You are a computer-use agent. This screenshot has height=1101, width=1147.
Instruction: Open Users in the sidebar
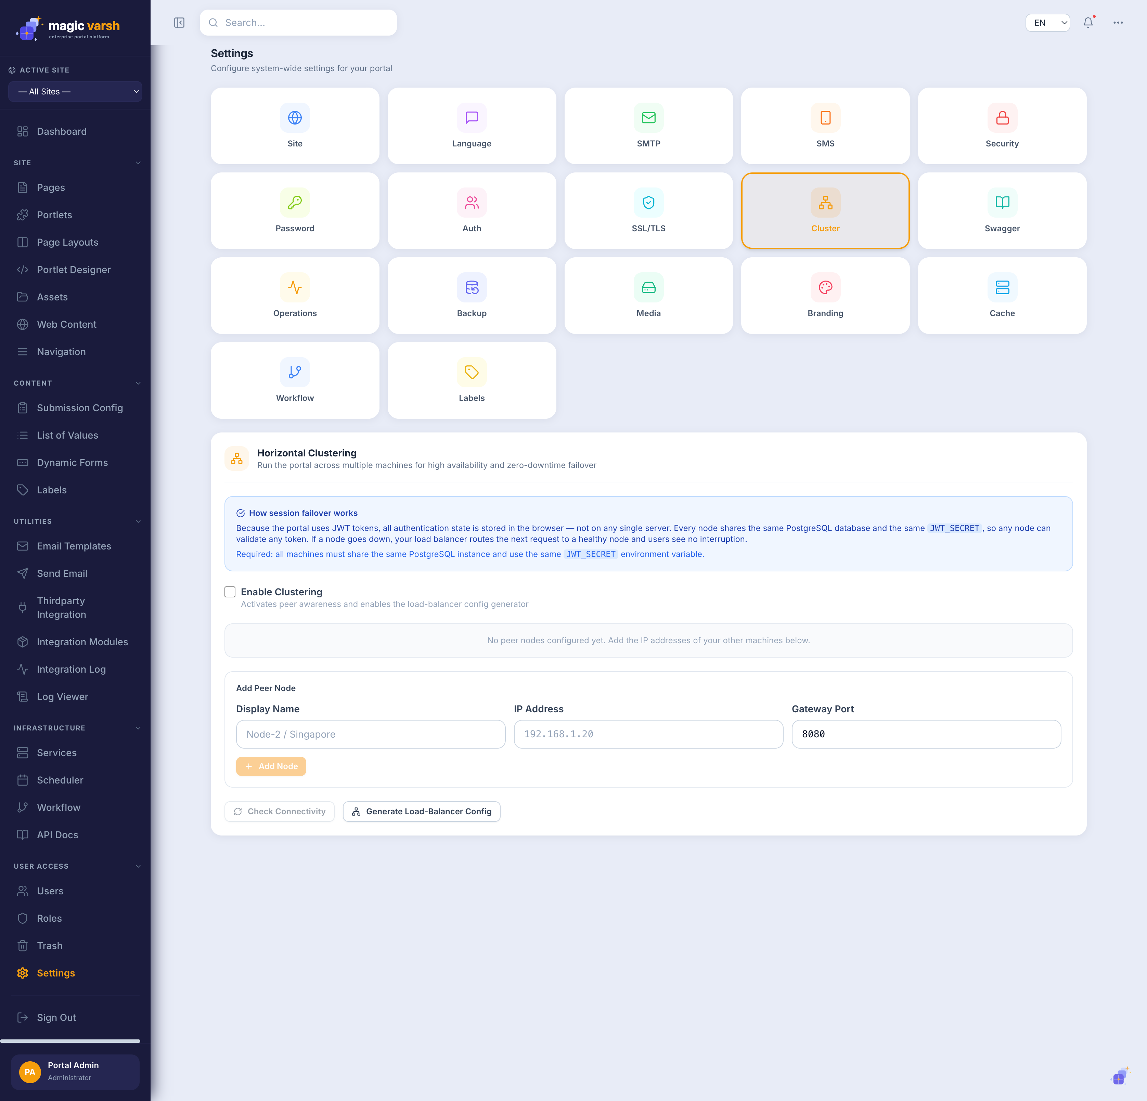coord(75,891)
